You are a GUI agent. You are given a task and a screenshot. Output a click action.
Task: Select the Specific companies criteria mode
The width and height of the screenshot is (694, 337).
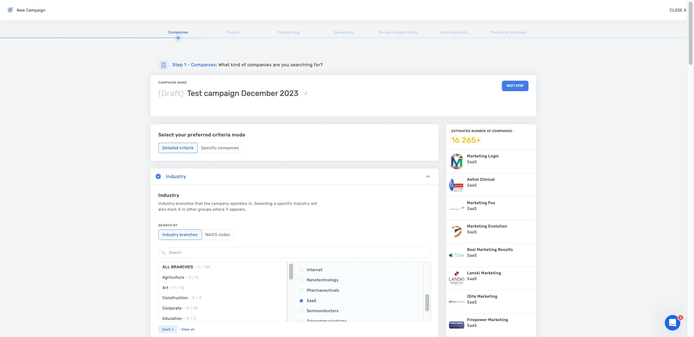tap(220, 148)
